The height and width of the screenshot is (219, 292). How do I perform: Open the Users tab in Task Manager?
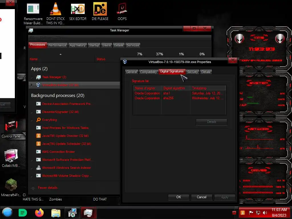click(106, 45)
